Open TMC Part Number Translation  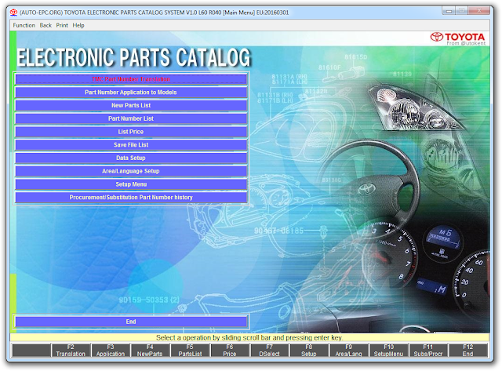[131, 79]
